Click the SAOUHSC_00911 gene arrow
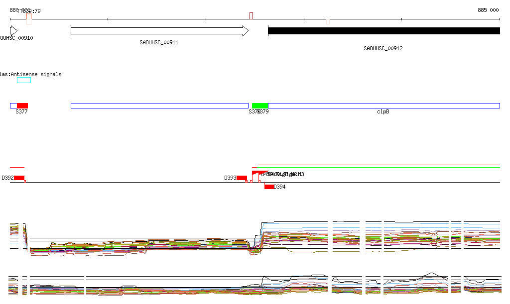This screenshot has width=510, height=304. tap(159, 31)
